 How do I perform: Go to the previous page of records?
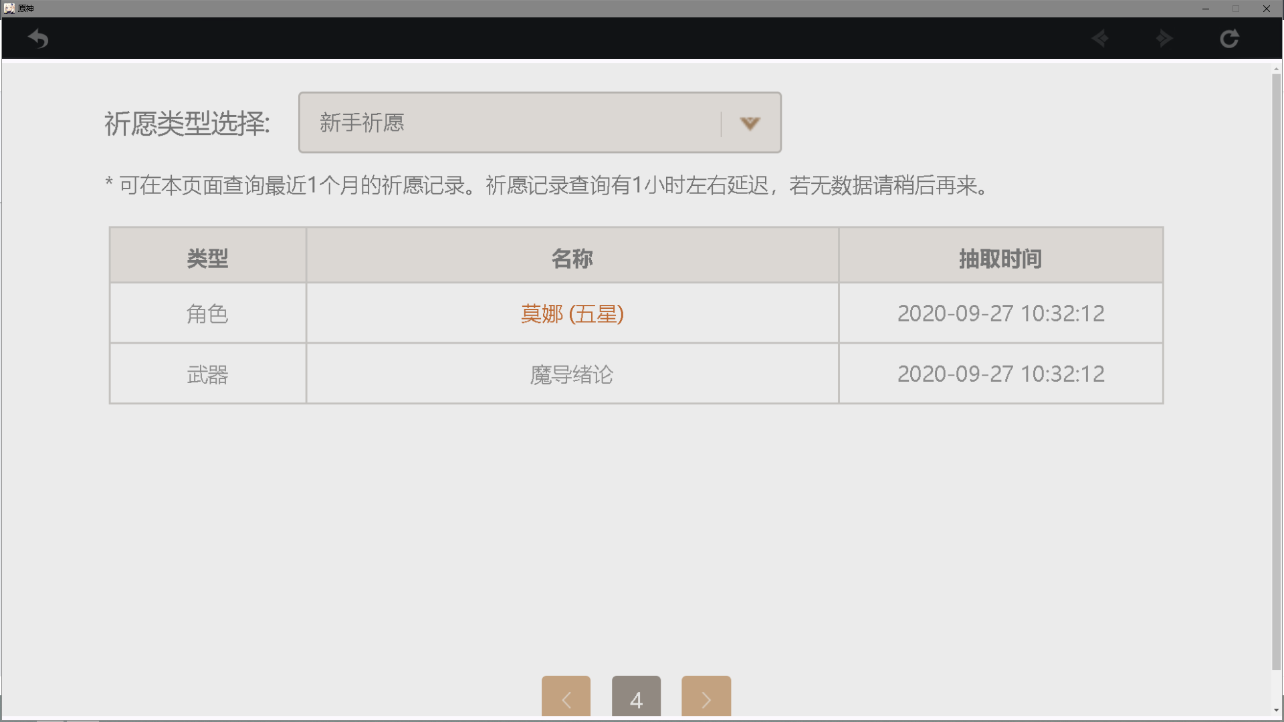(x=566, y=698)
